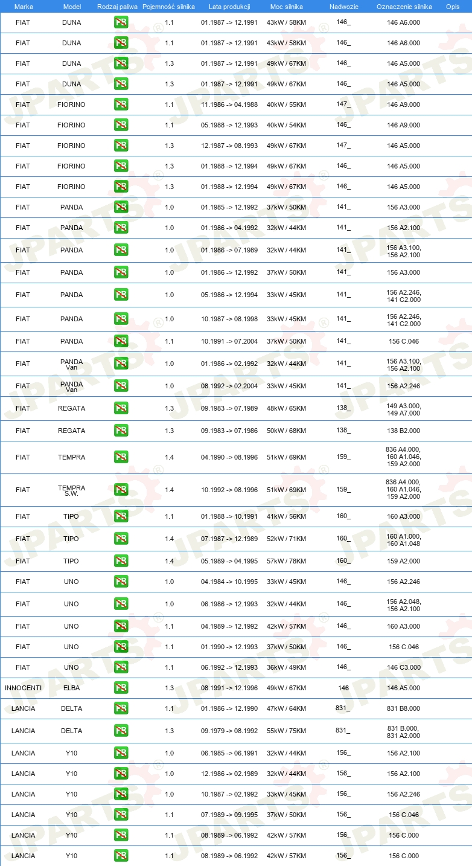The width and height of the screenshot is (472, 866).
Task: Click fuel icon in FIORINO 12.1987 -> 08.1993 row
Action: tap(121, 146)
